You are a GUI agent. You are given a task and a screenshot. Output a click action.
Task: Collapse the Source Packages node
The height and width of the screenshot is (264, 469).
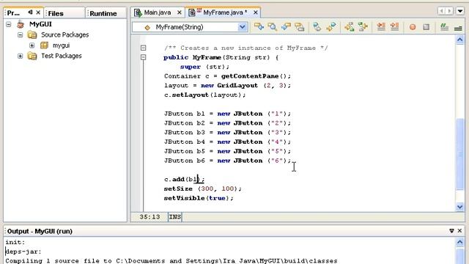point(20,34)
